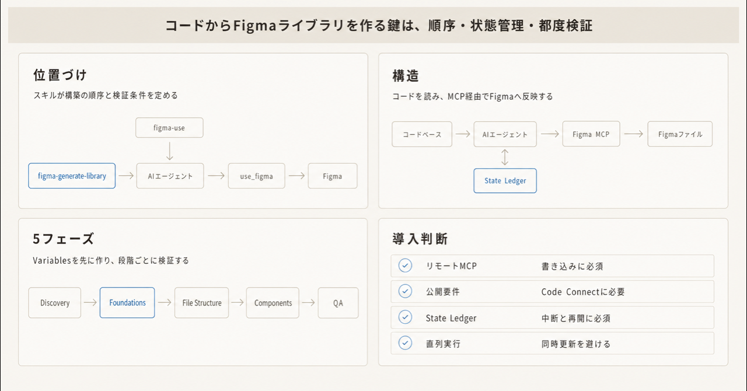Click the text 書き込みに必須
Screen dimensions: 747x391
click(573, 266)
